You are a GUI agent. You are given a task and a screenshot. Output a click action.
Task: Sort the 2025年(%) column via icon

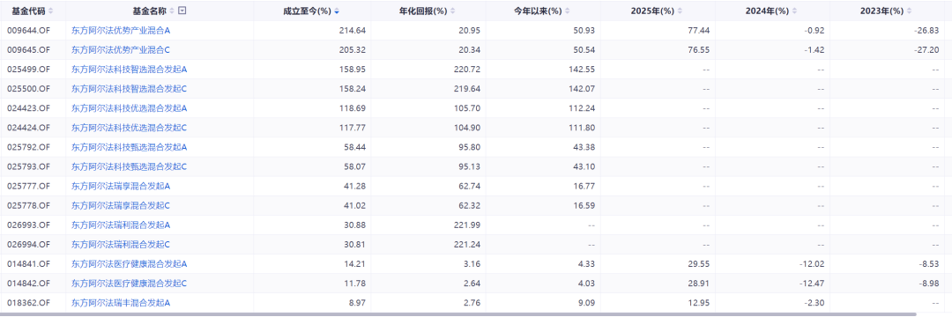(680, 11)
